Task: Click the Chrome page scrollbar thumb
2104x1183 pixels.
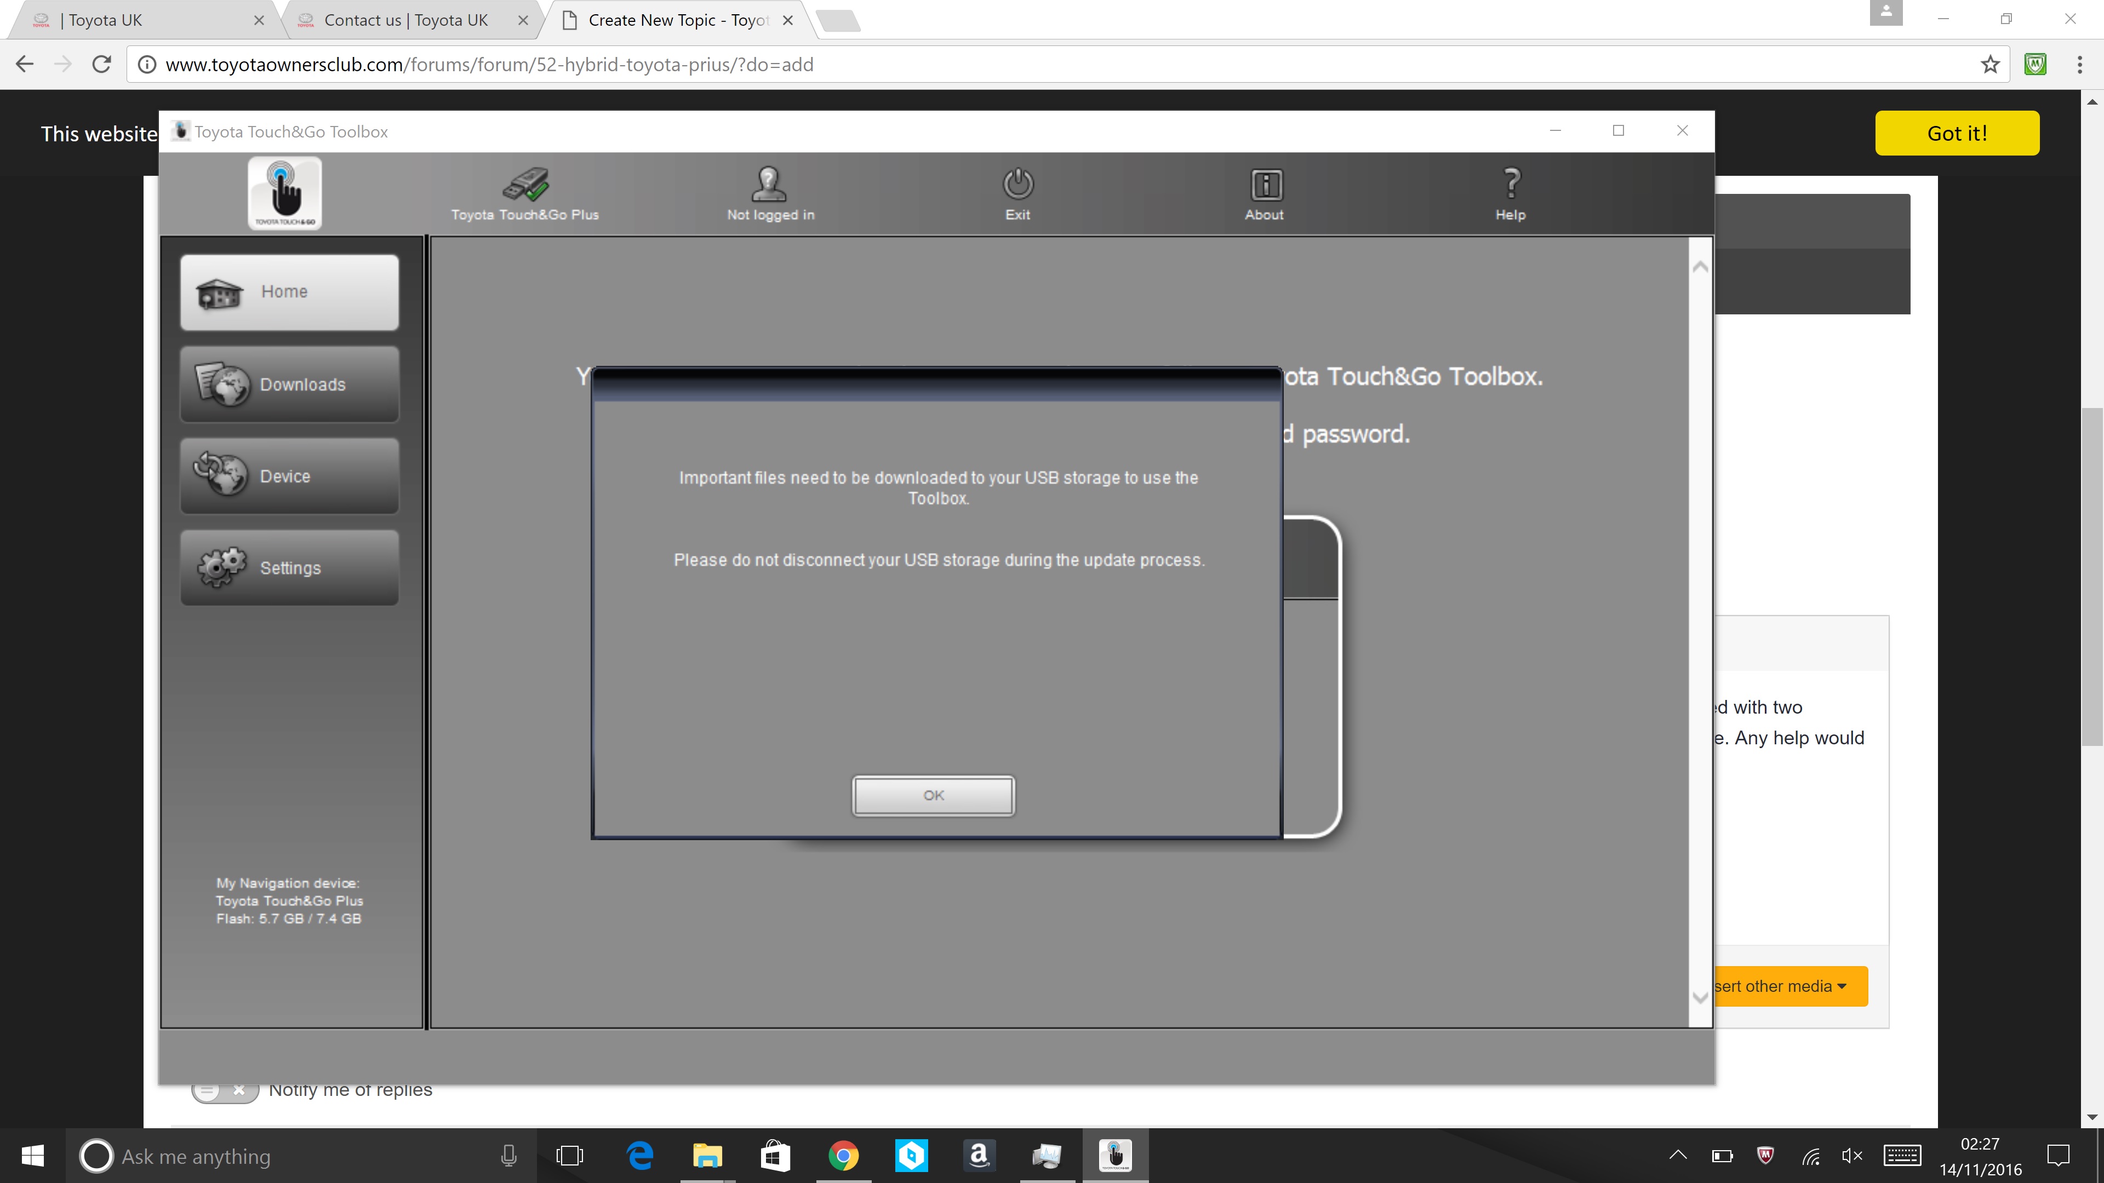Action: [x=2092, y=576]
